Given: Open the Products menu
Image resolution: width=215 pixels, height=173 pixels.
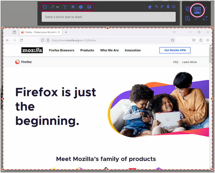Looking at the screenshot, I should click(87, 50).
